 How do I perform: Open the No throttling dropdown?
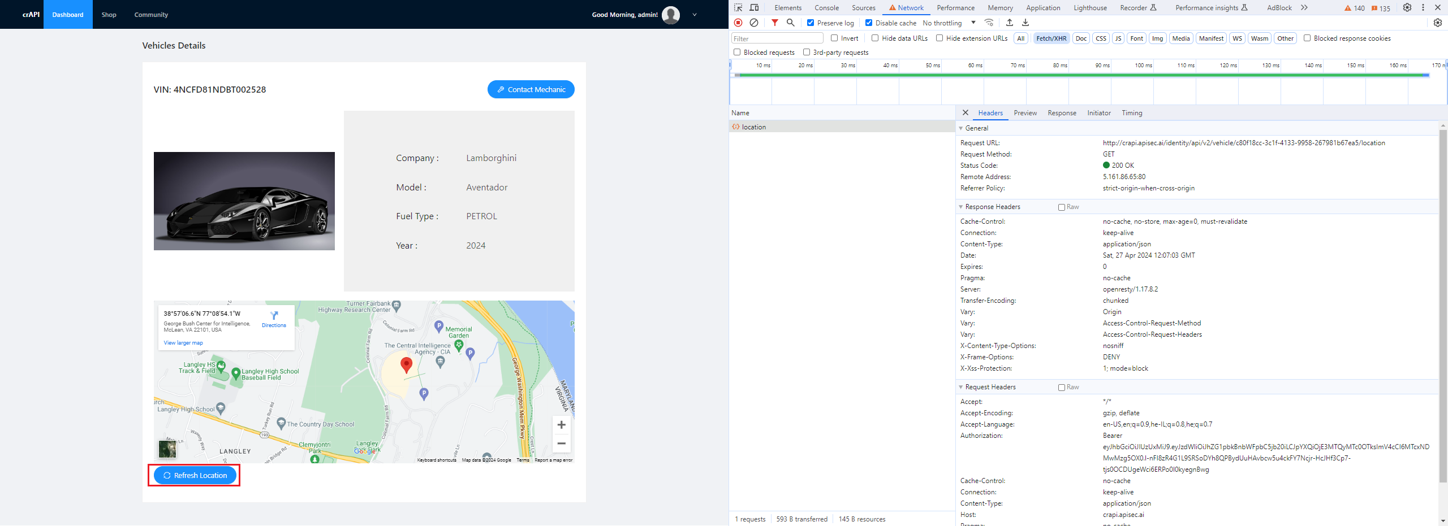949,23
